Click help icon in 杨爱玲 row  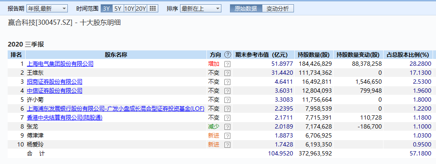(227, 145)
